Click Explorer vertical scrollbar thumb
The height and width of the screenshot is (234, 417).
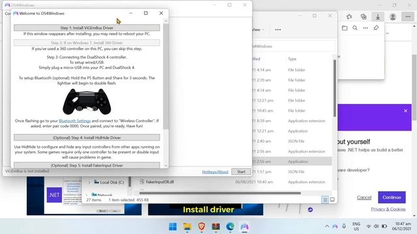334,88
